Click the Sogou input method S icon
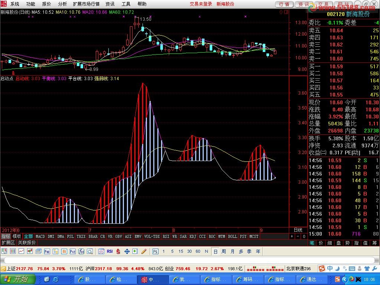Image resolution: width=380 pixels, height=285 pixels. pos(322,269)
